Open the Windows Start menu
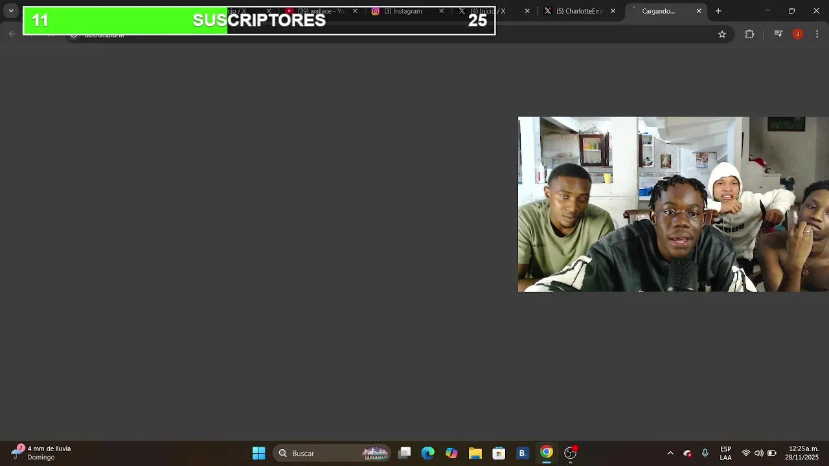This screenshot has width=829, height=466. tap(258, 453)
